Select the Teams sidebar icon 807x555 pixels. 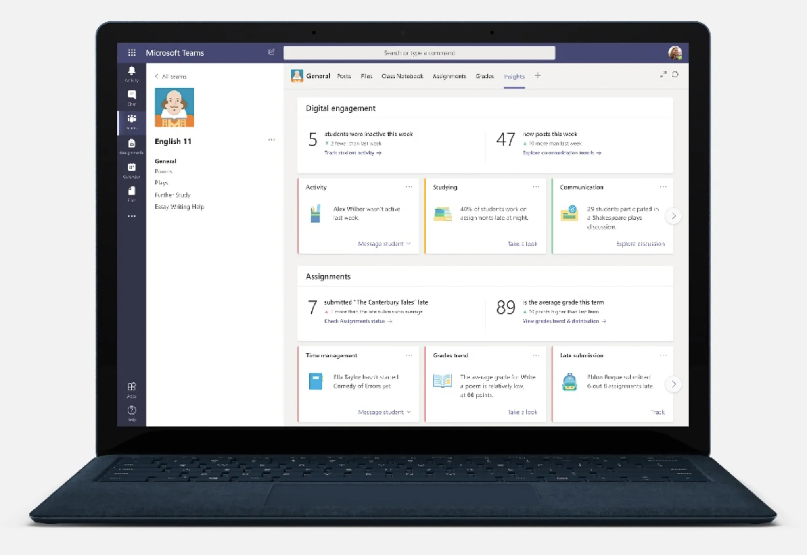click(132, 122)
